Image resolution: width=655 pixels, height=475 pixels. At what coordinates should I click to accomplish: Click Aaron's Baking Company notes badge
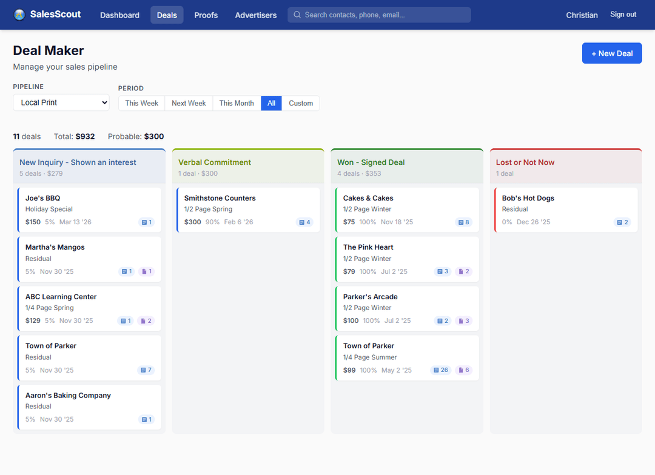147,419
